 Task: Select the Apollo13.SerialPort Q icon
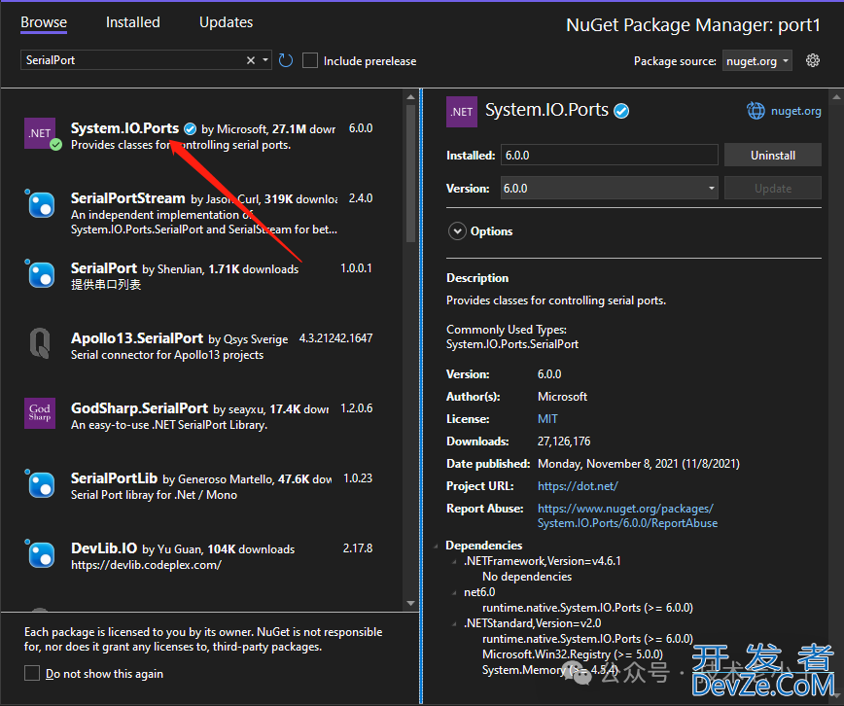pos(40,343)
